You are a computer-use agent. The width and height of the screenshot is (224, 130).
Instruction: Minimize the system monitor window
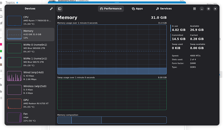[x=202, y=9]
